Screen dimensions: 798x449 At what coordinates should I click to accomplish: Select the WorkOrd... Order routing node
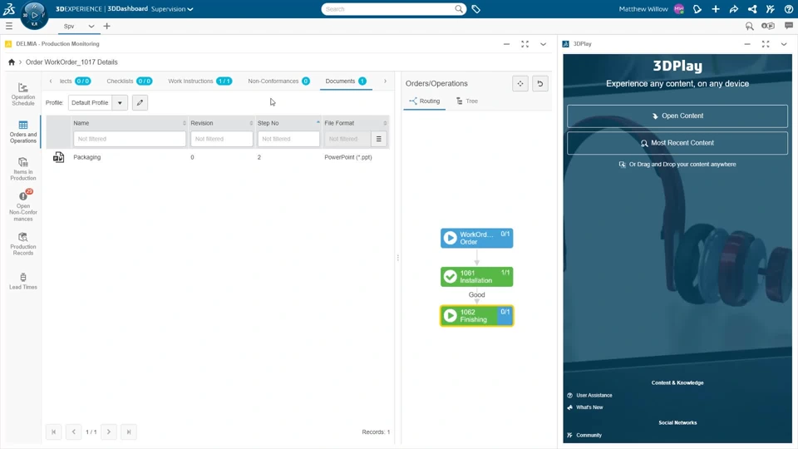[x=476, y=238]
